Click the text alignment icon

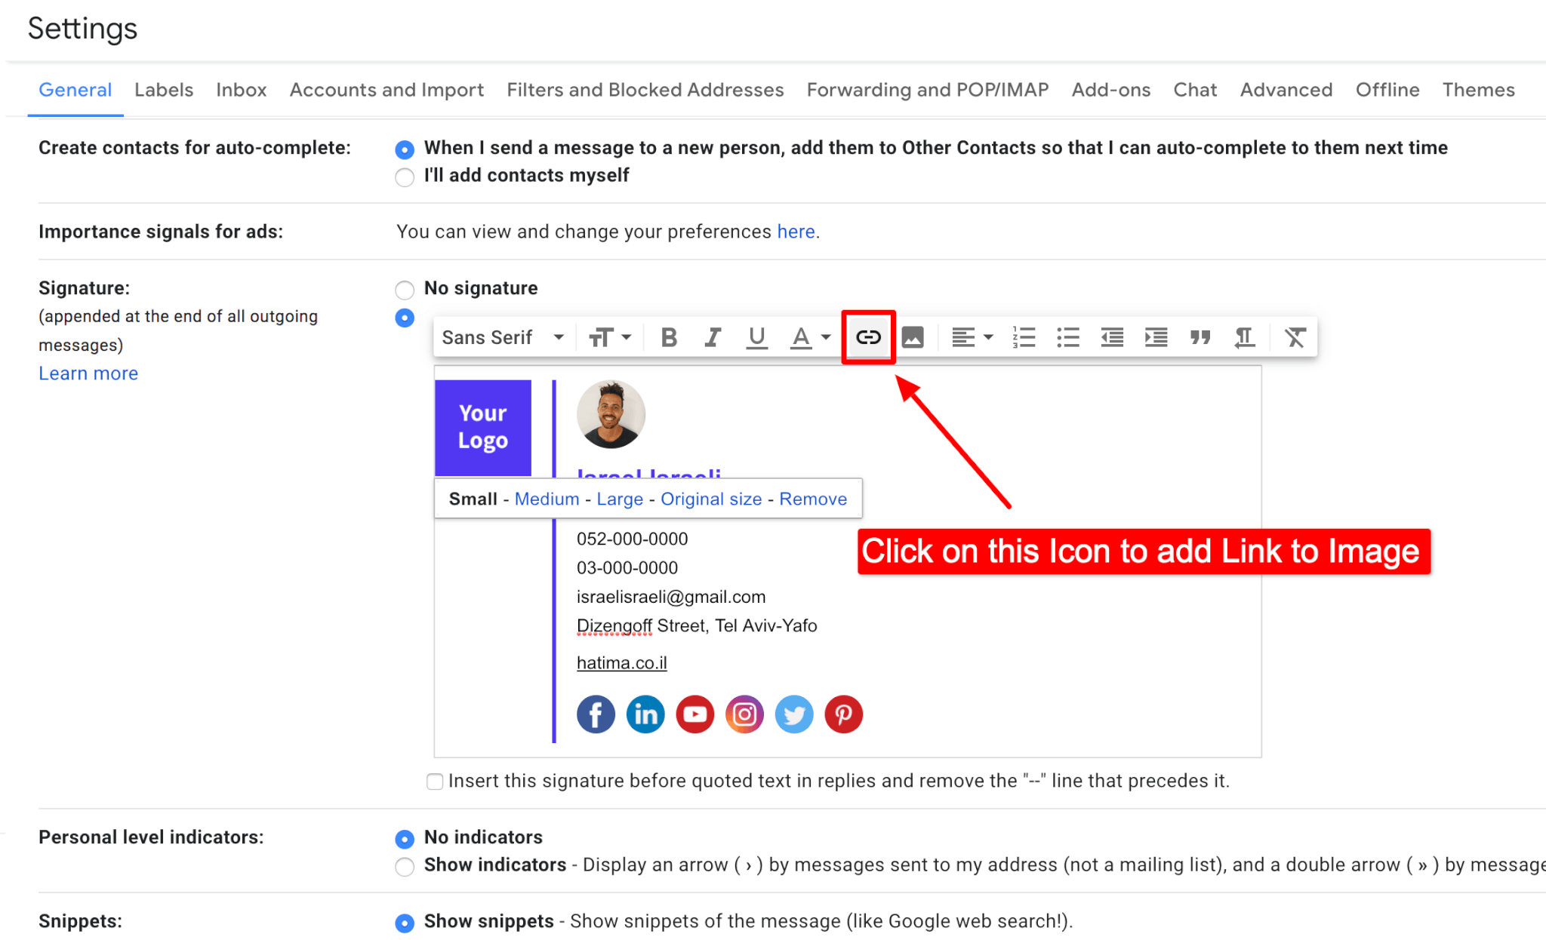963,338
